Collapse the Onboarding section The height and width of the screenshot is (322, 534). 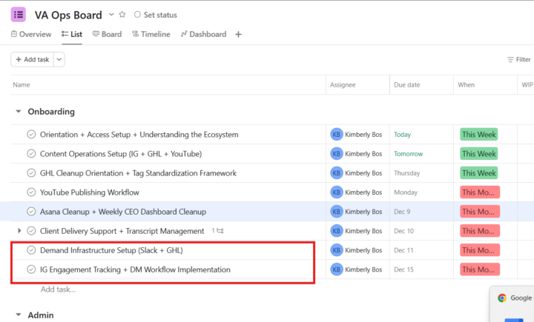[18, 112]
